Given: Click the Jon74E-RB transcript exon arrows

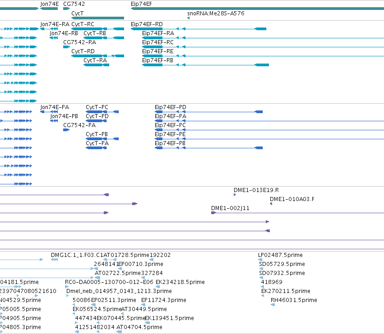Looking at the screenshot, I should point(54,38).
